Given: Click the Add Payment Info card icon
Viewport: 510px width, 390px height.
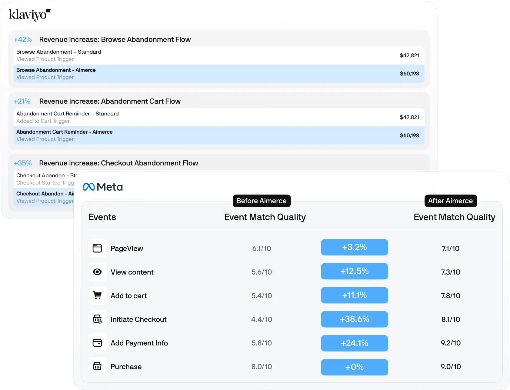Looking at the screenshot, I should [x=97, y=343].
